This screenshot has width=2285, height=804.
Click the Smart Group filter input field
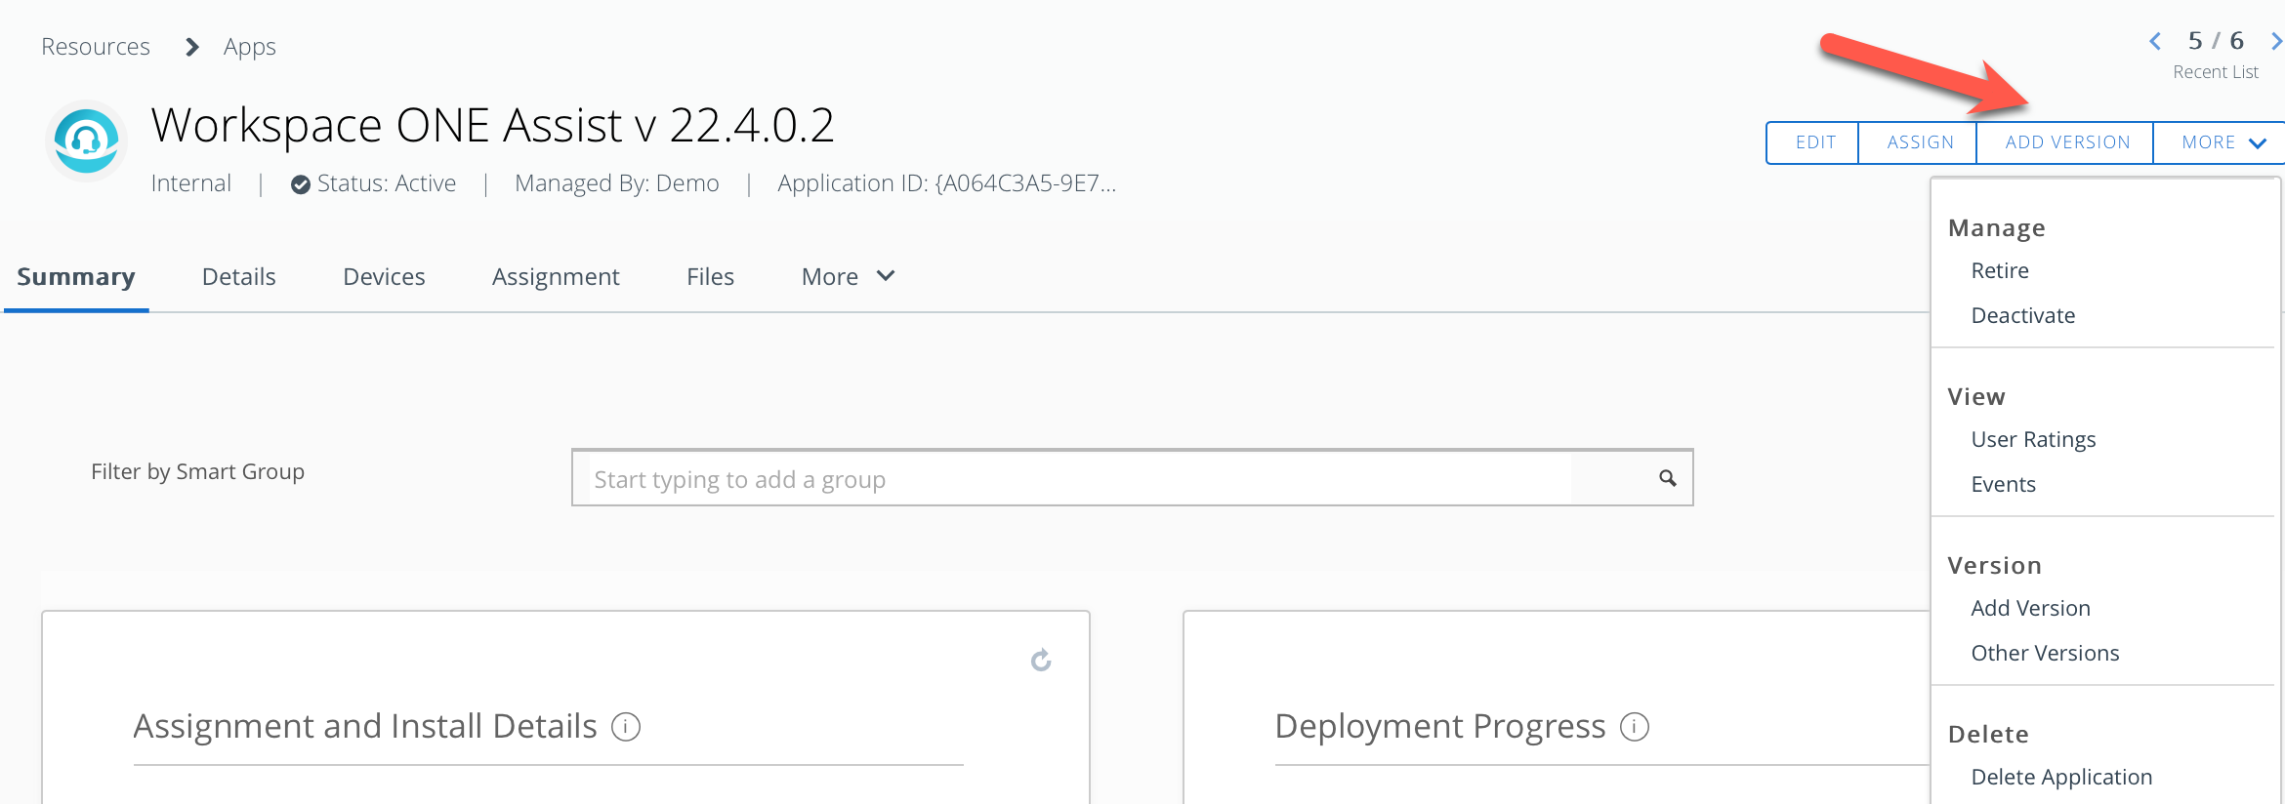1074,478
